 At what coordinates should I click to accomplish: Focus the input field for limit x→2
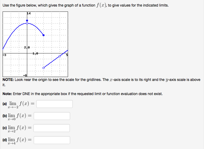(x=52, y=128)
